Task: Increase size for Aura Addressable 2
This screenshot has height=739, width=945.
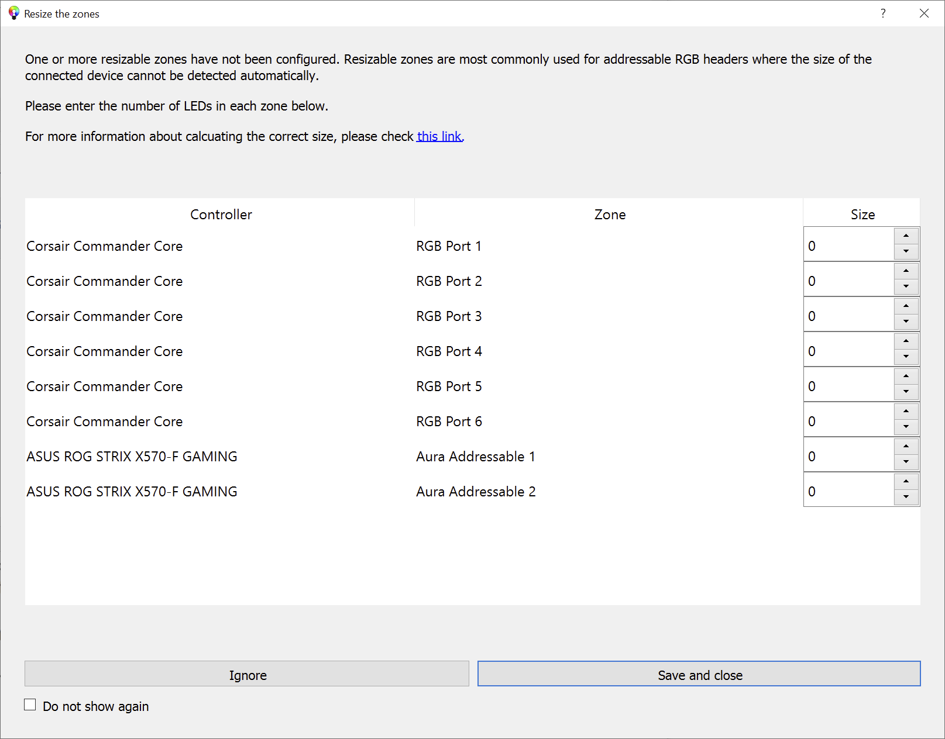Action: coord(906,481)
